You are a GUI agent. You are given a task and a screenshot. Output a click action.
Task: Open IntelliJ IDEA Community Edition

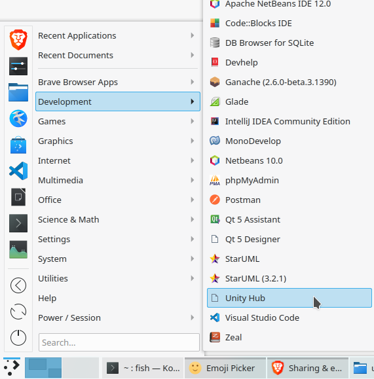(290, 121)
